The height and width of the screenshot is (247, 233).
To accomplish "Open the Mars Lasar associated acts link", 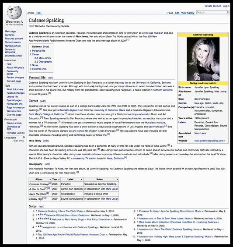I will (x=200, y=133).
